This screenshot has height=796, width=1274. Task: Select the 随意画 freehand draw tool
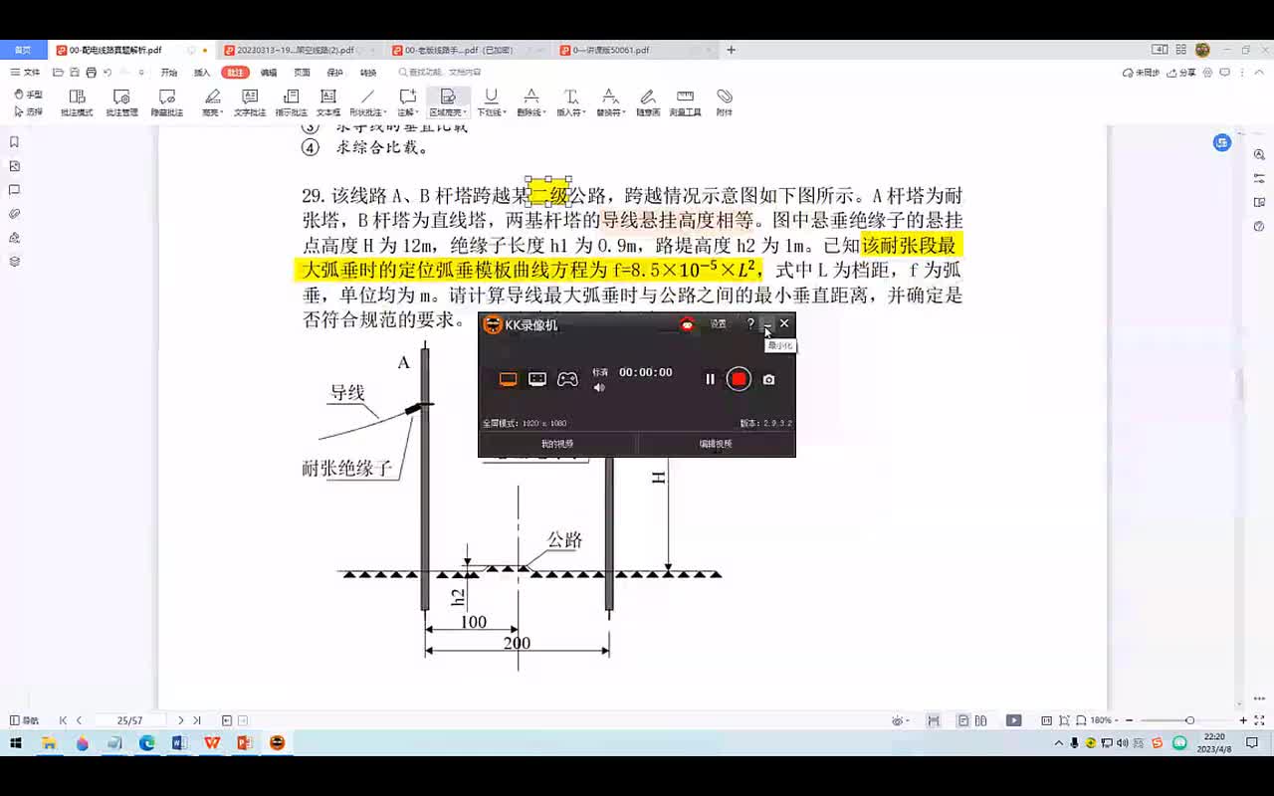pos(648,101)
